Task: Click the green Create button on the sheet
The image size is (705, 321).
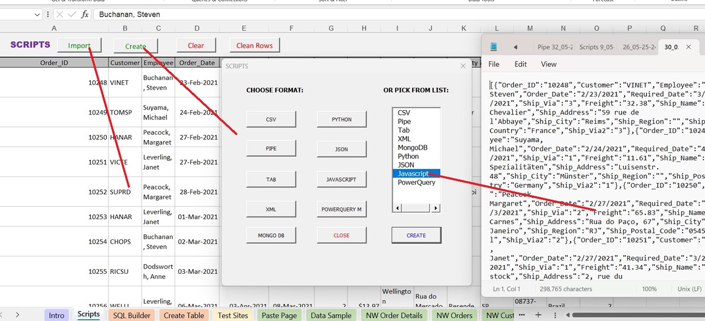Action: [135, 46]
